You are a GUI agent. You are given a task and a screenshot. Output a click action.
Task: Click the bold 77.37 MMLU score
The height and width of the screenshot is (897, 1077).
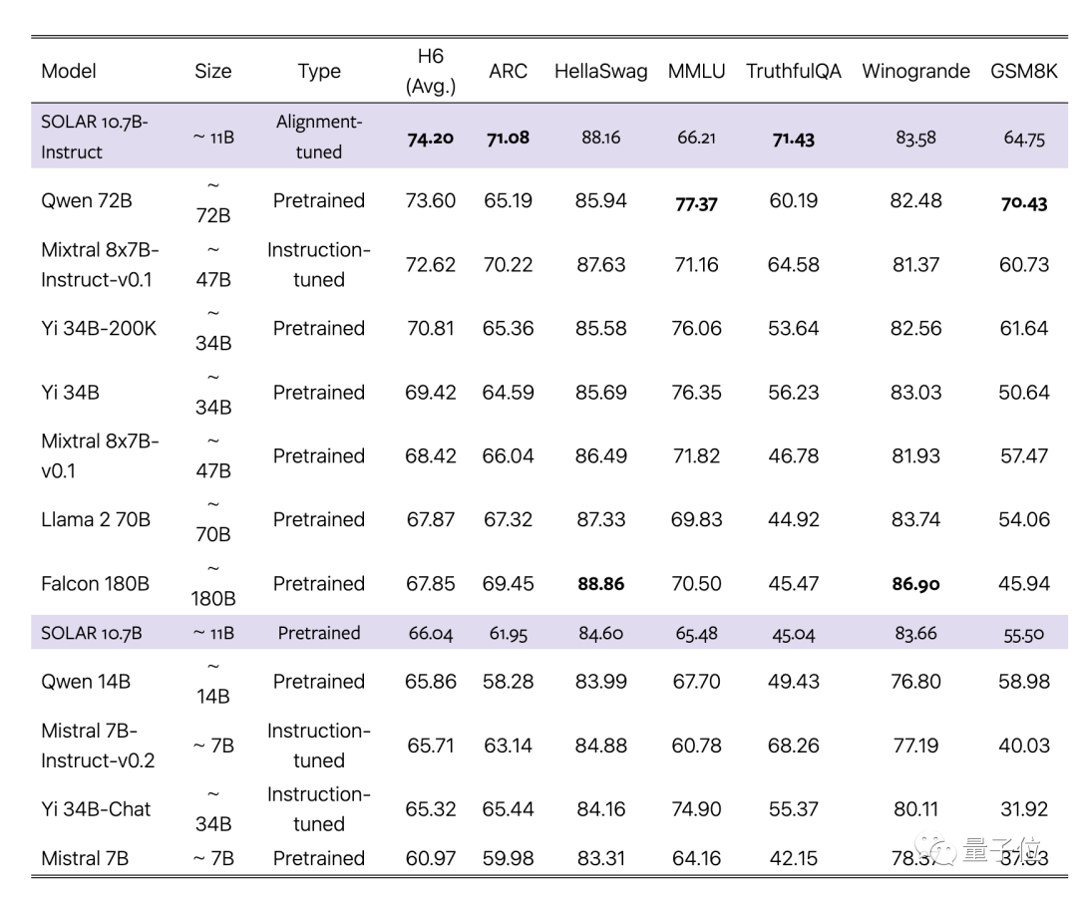pyautogui.click(x=696, y=202)
